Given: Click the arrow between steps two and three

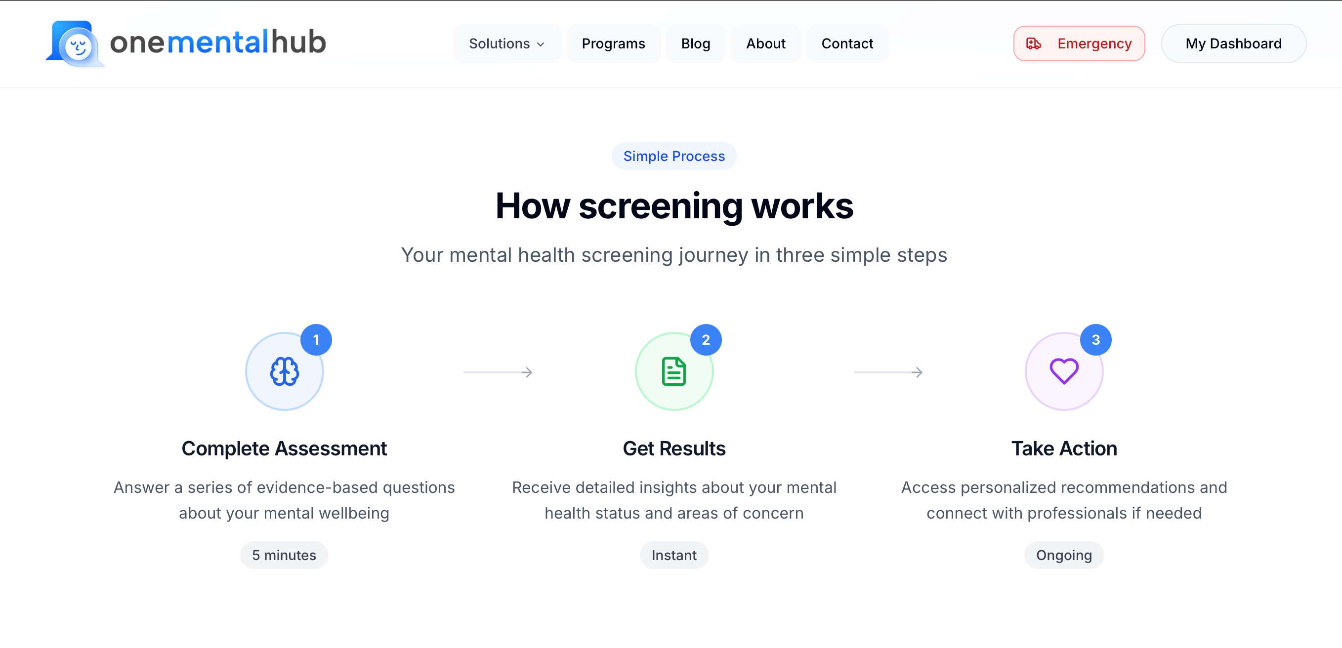Looking at the screenshot, I should click(x=888, y=372).
